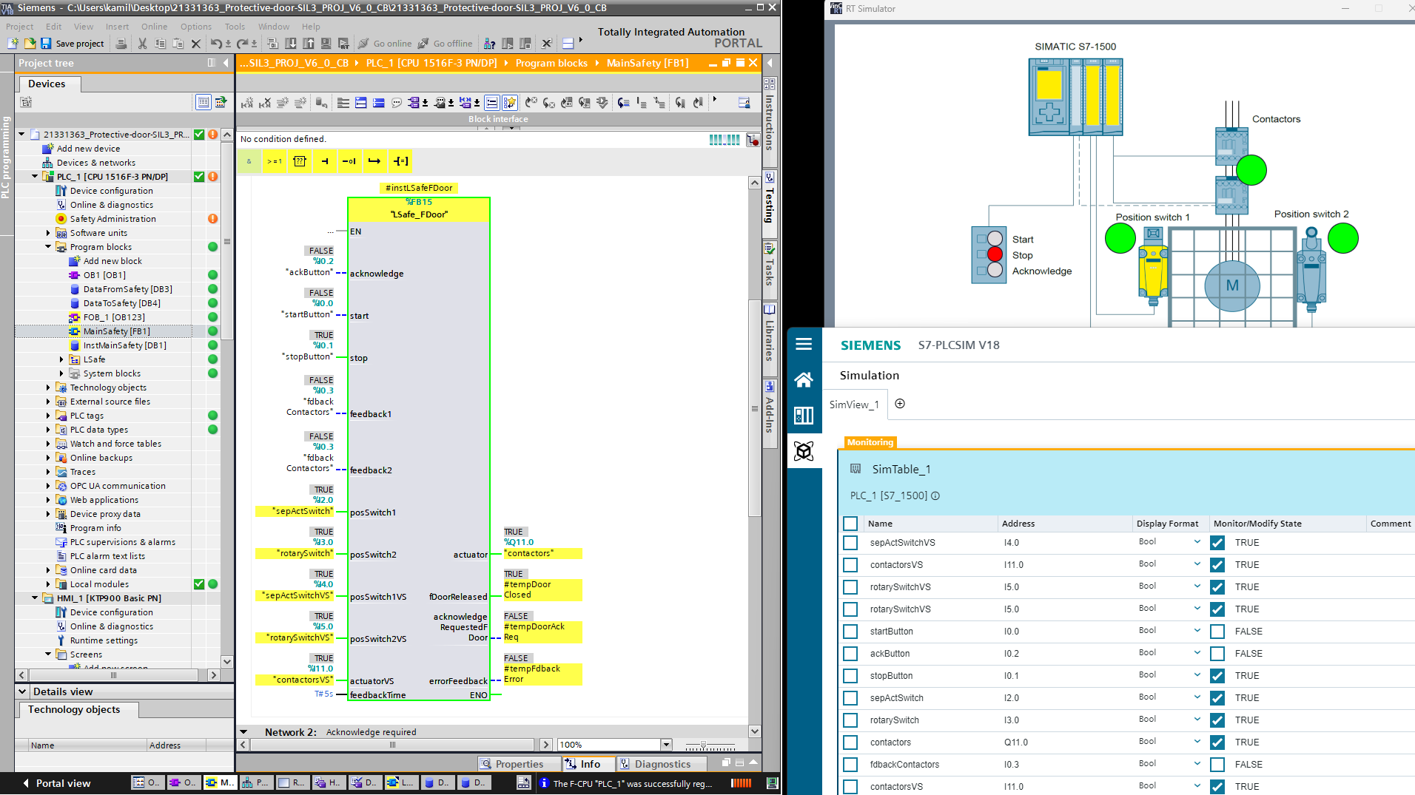Click the Save project toolbar icon
Screen dimensions: 1415x795
47,44
